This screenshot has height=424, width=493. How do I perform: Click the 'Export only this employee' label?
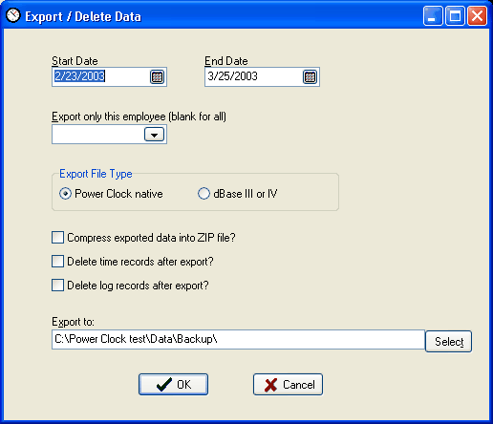tap(139, 117)
